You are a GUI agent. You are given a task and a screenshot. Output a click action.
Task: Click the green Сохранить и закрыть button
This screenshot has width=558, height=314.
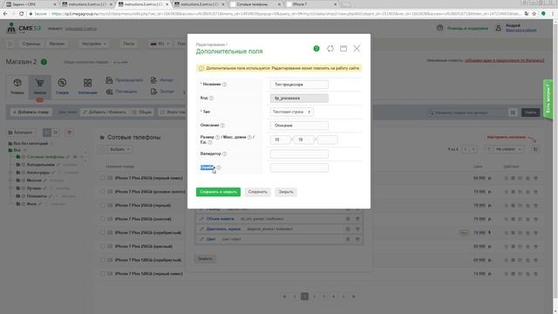(x=218, y=192)
